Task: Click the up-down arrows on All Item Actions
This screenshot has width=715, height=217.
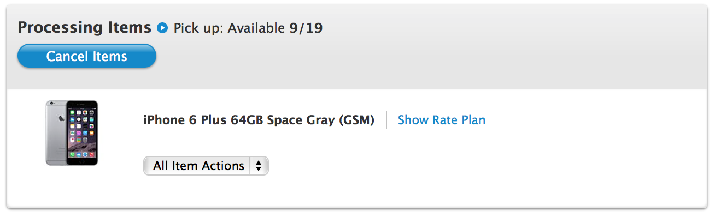Action: coord(259,166)
